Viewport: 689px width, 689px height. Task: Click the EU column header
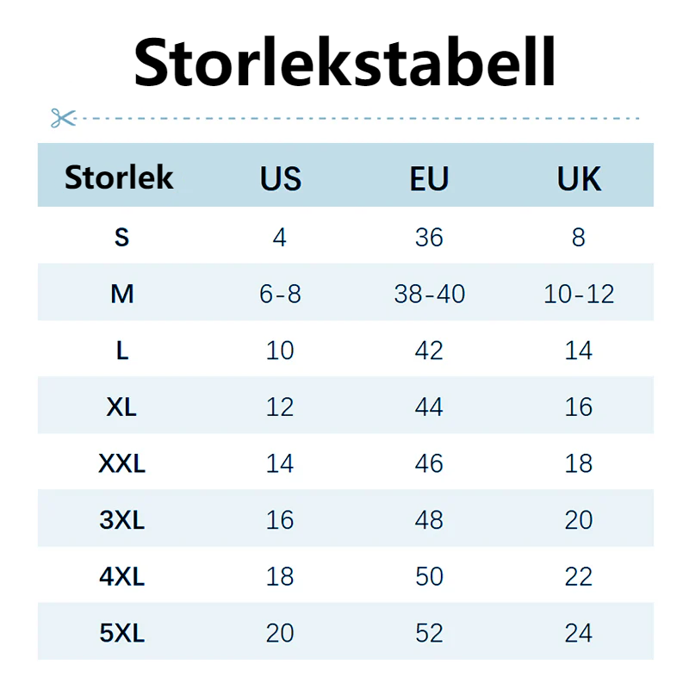tap(429, 178)
